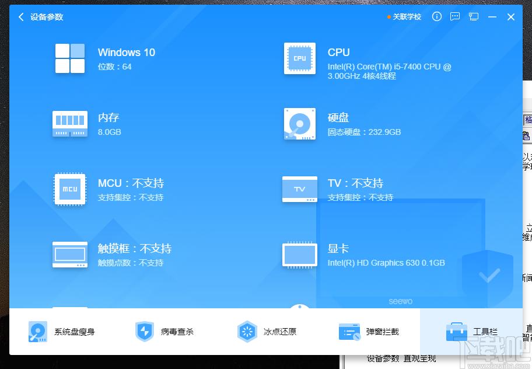Open 冰点还原 snowflake icon
This screenshot has height=369, width=532.
[x=247, y=332]
